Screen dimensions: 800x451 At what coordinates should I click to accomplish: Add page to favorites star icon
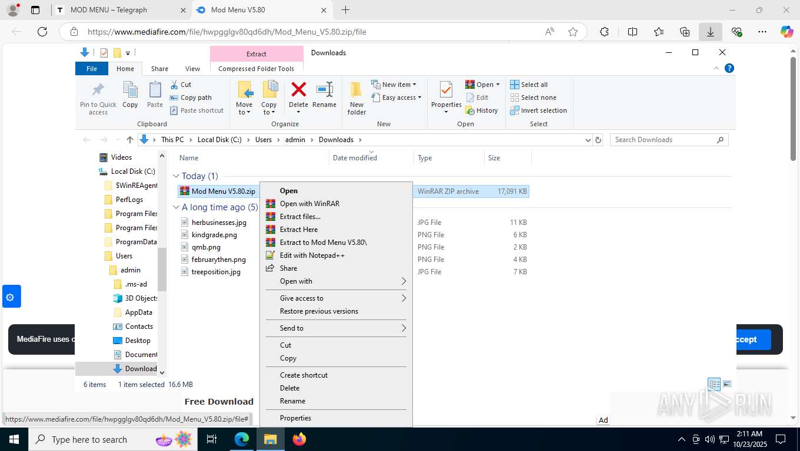coord(573,32)
